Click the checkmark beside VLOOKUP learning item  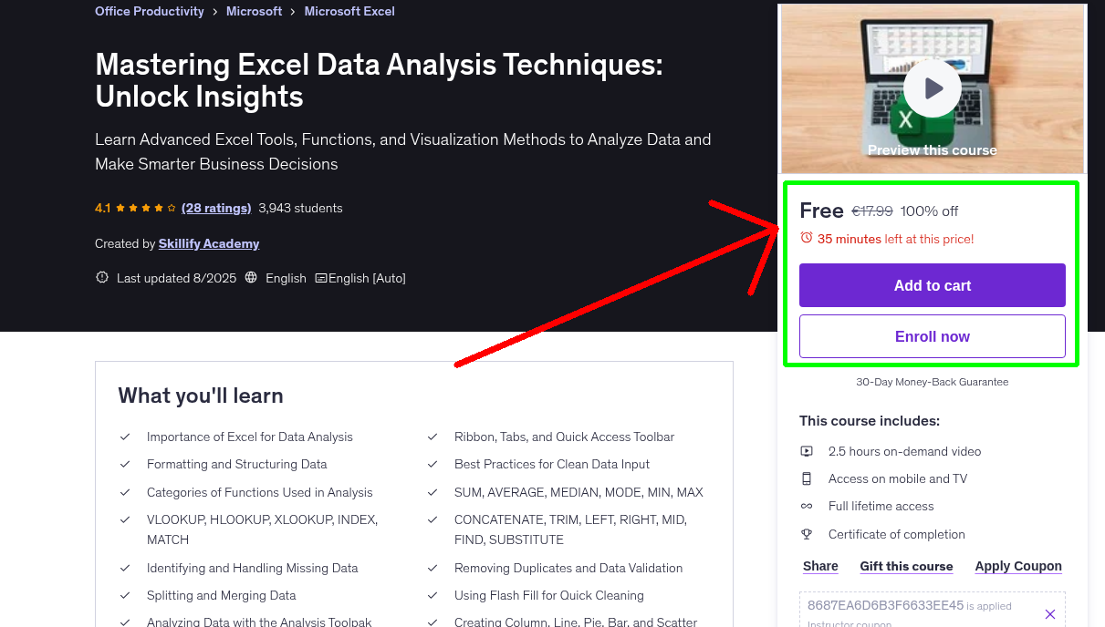pos(125,519)
